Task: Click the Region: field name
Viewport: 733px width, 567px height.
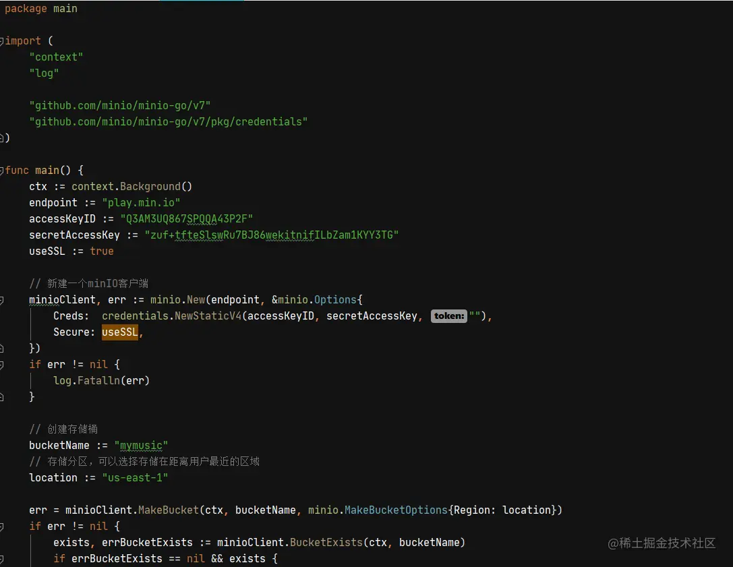Action: coord(475,510)
